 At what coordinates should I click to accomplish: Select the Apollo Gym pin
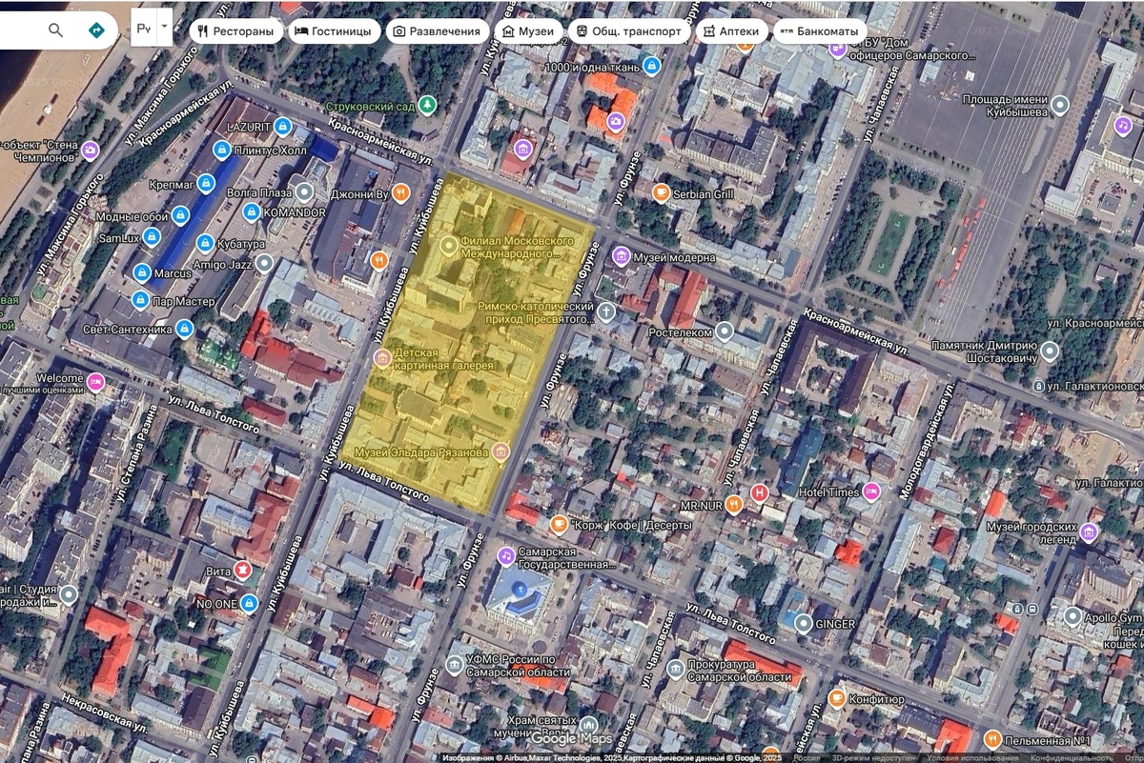pos(1073,616)
